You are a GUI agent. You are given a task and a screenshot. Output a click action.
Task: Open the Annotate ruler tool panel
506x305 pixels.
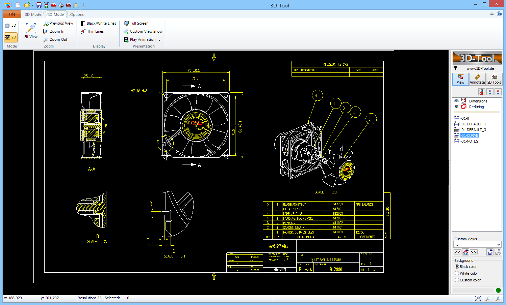tap(477, 79)
